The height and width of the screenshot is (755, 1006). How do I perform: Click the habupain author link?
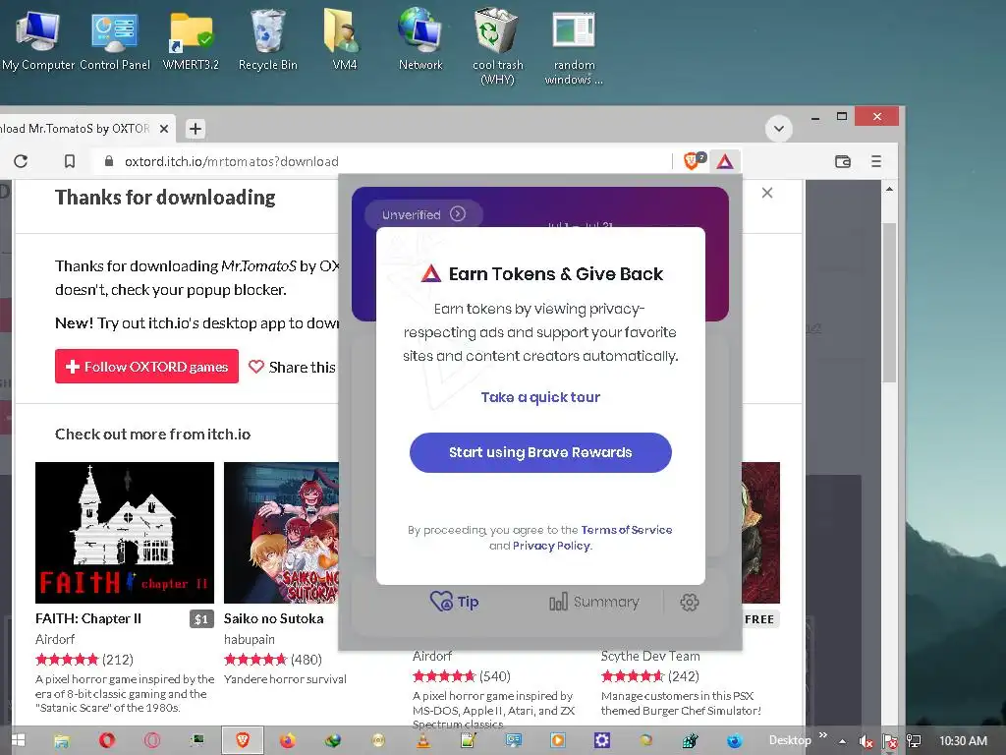[x=249, y=639]
